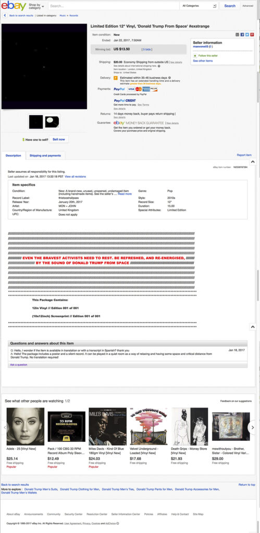The width and height of the screenshot is (260, 533).
Task: Share listing via email icon
Action: (238, 35)
